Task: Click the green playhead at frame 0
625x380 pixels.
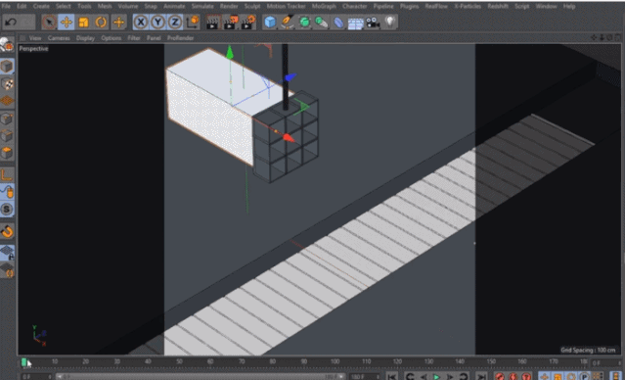Action: 23,362
